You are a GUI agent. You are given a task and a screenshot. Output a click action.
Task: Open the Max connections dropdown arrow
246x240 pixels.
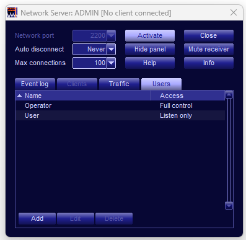(x=112, y=63)
